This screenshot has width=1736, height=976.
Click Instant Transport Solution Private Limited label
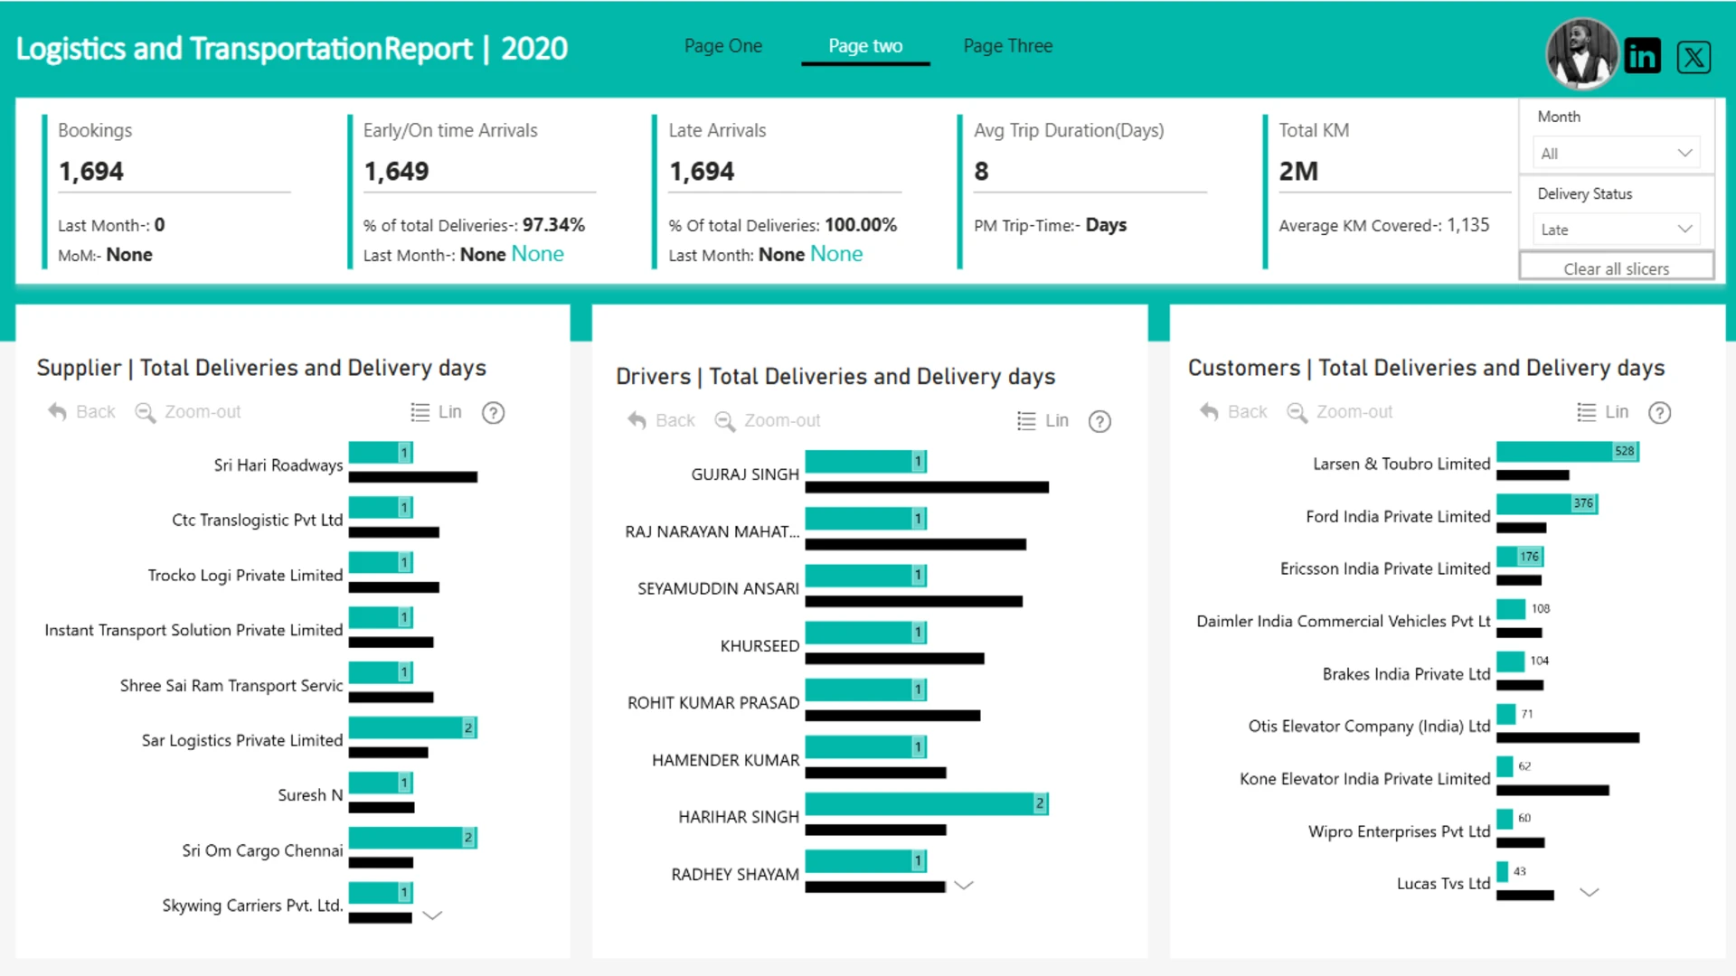point(193,630)
